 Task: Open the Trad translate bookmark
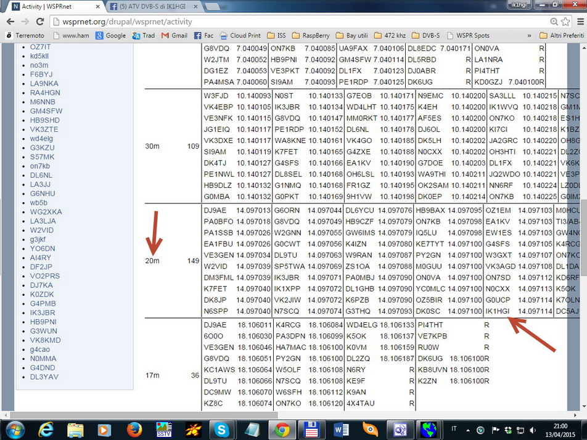pyautogui.click(x=144, y=36)
